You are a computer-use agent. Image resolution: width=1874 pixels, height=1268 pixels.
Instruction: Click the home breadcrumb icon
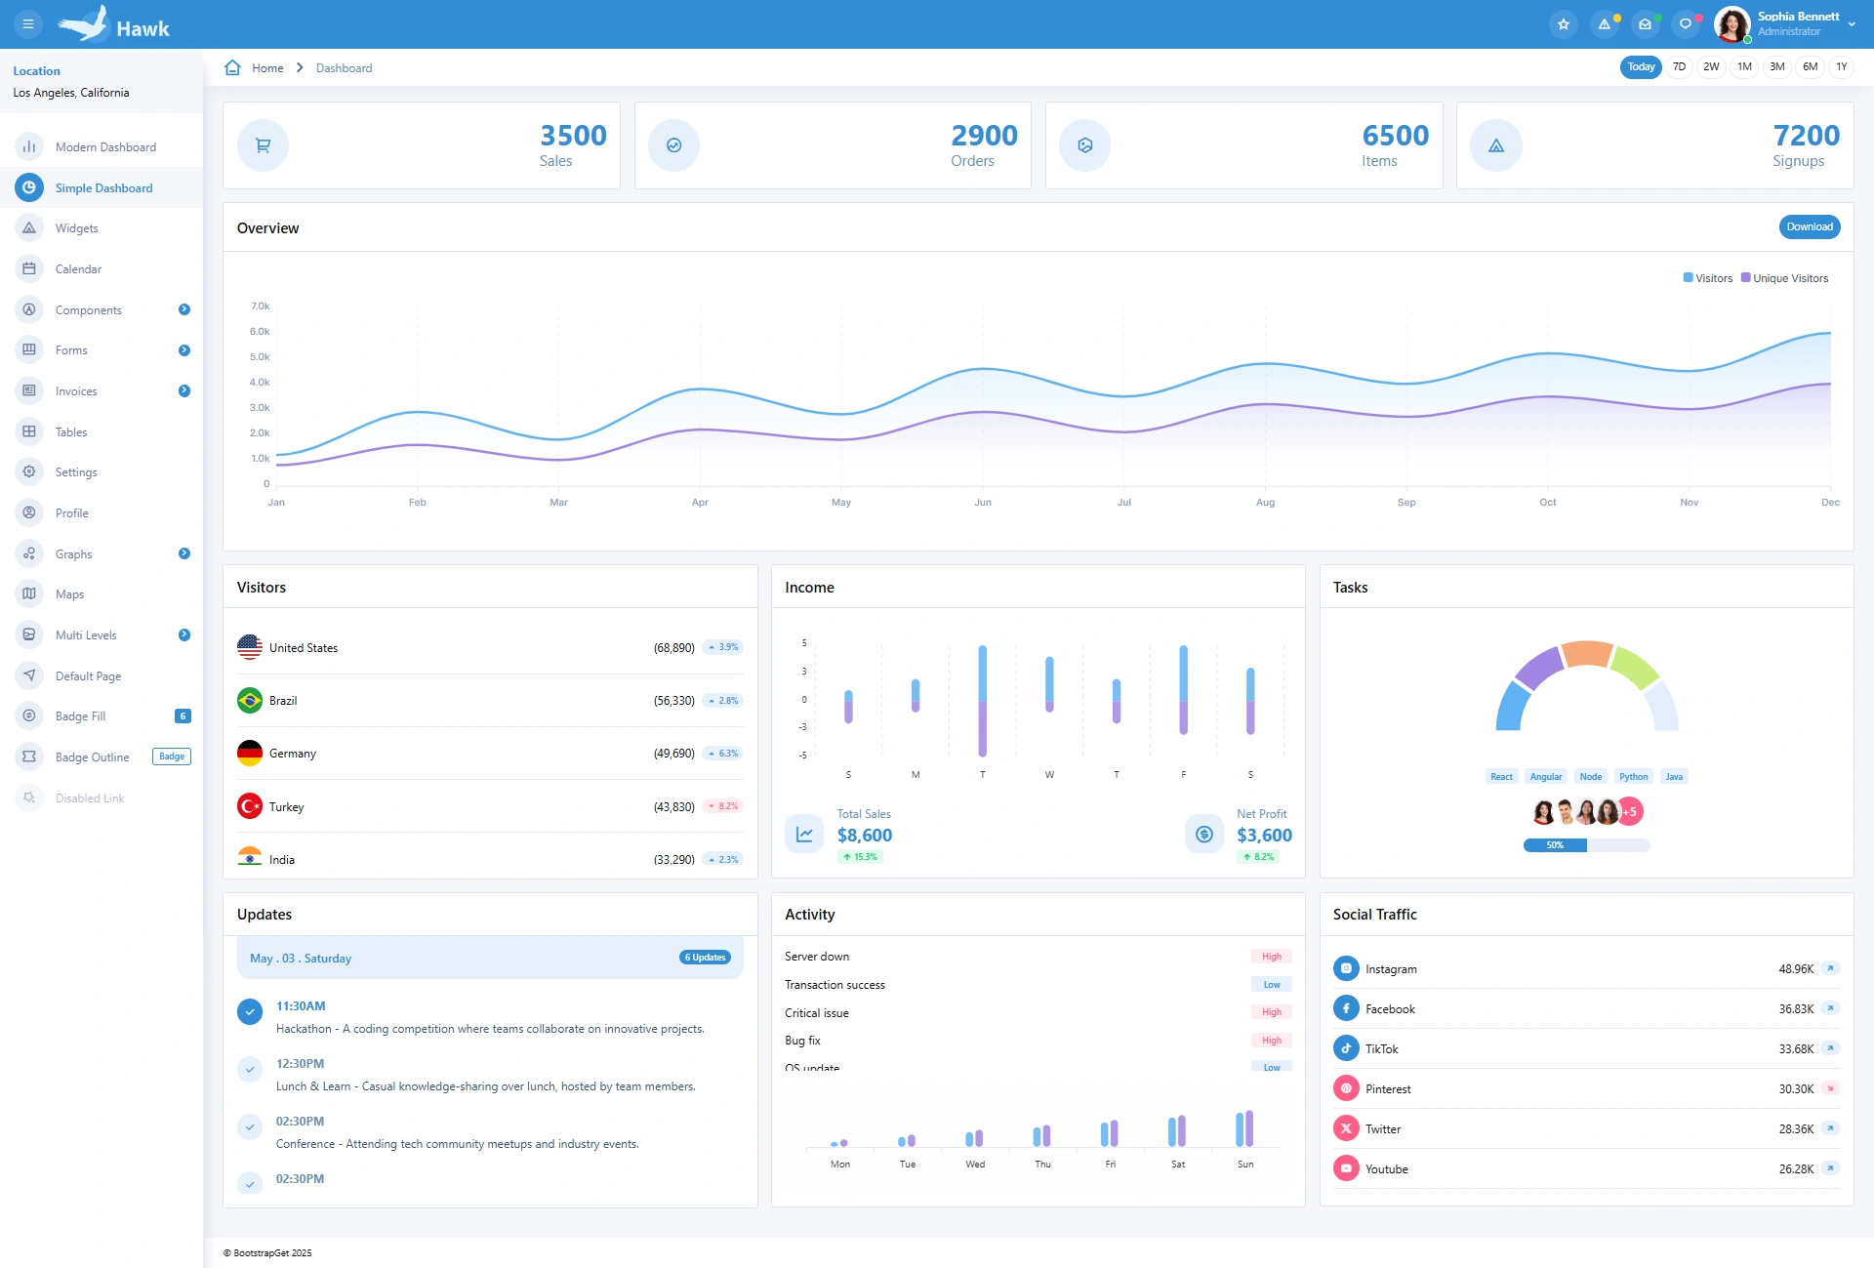(232, 67)
